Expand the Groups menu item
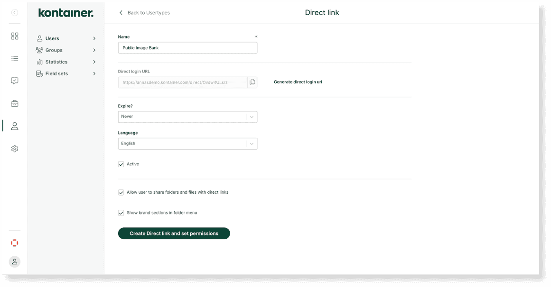Image resolution: width=551 pixels, height=287 pixels. 66,50
